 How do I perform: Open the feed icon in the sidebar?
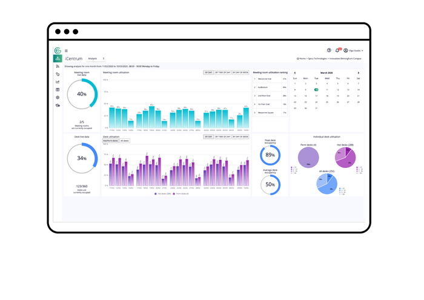pos(58,66)
